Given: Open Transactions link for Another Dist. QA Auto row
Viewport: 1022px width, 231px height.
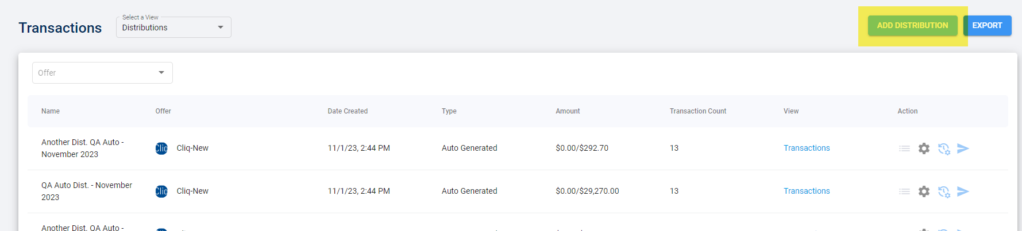Looking at the screenshot, I should (x=807, y=148).
